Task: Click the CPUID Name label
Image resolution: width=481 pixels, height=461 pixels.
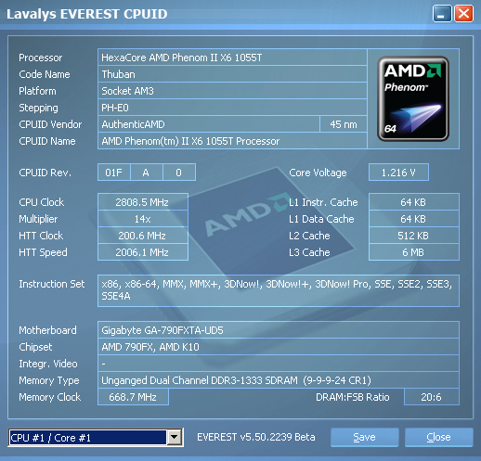Action: click(x=47, y=141)
